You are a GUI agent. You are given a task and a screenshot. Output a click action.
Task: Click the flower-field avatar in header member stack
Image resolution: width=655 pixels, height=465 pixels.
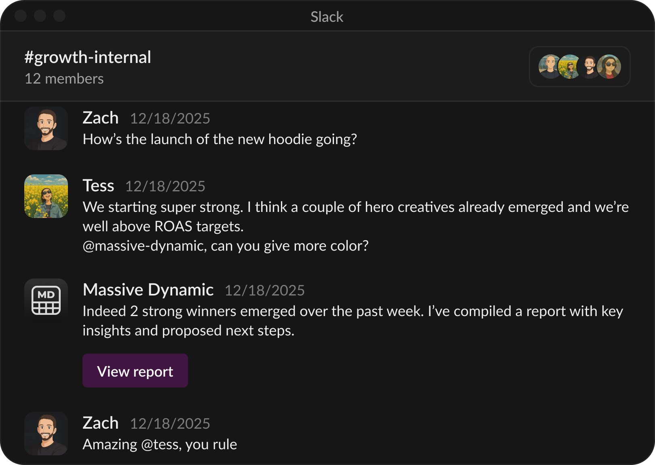click(x=569, y=67)
